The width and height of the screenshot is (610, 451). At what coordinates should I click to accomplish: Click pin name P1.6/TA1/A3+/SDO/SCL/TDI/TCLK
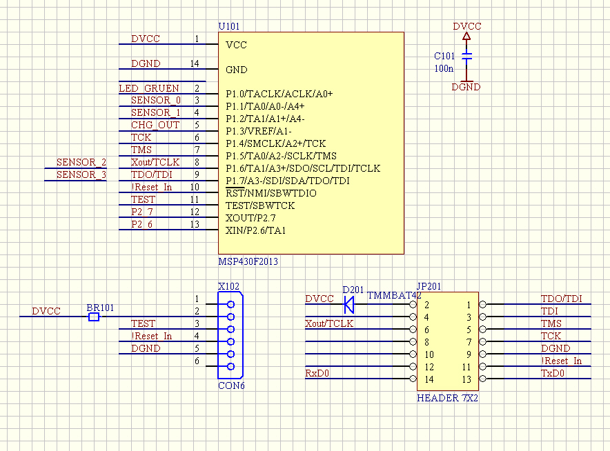coord(303,168)
